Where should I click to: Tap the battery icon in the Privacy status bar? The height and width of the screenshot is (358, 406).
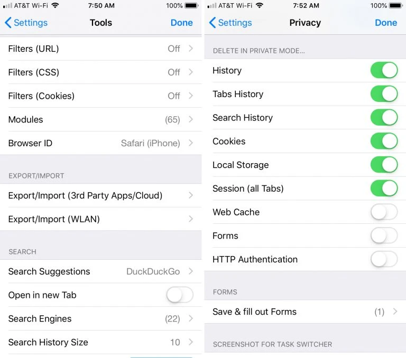click(x=395, y=5)
